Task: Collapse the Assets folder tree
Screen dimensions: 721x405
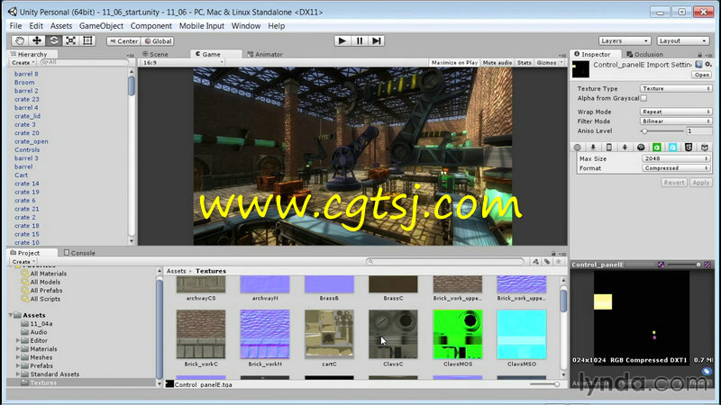Action: [x=11, y=316]
